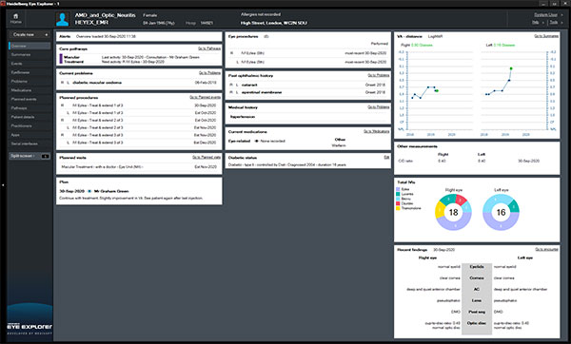Click the green latest point on Left VA chart
This screenshot has height=344, width=571.
(x=511, y=68)
